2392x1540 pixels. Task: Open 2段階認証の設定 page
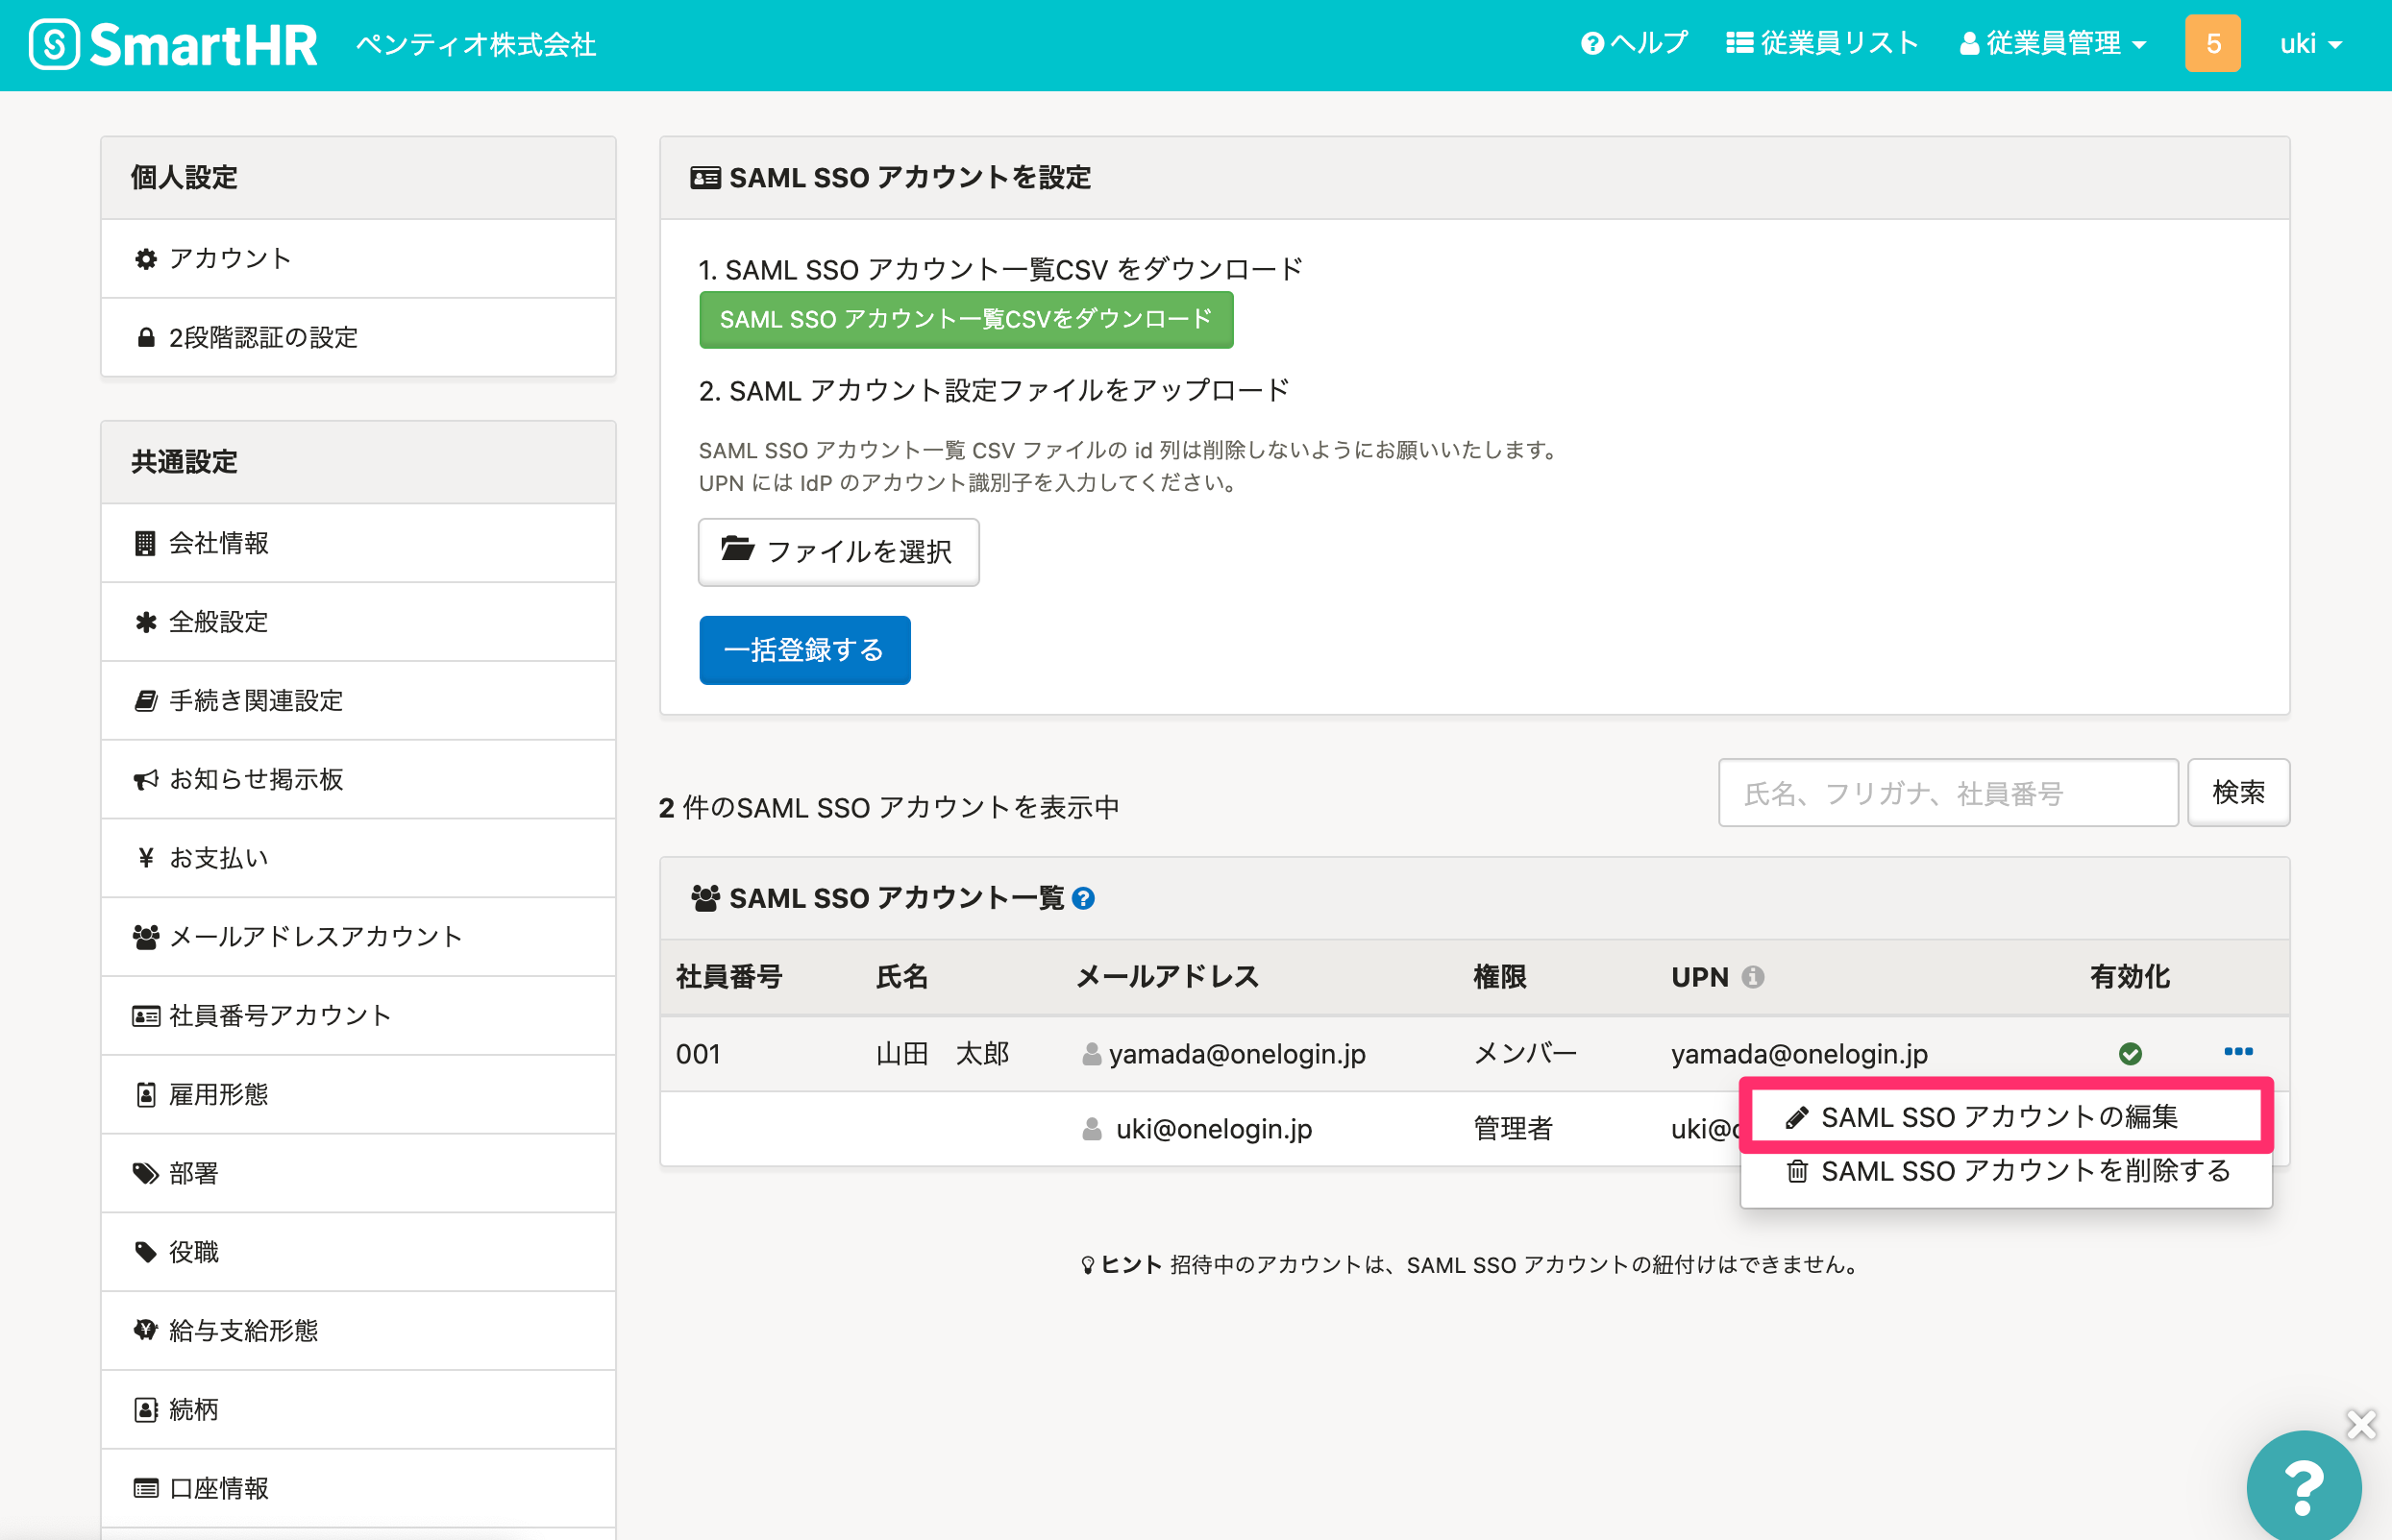coord(358,337)
